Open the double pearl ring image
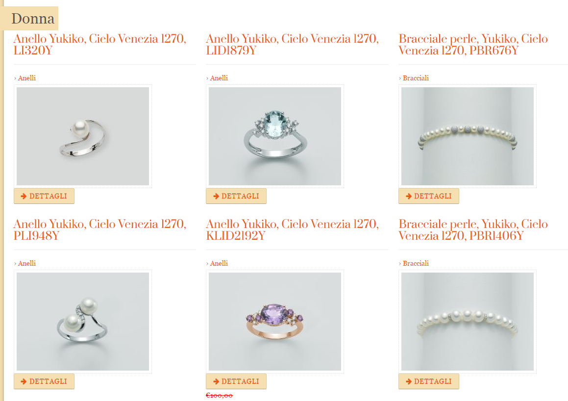 (x=83, y=322)
